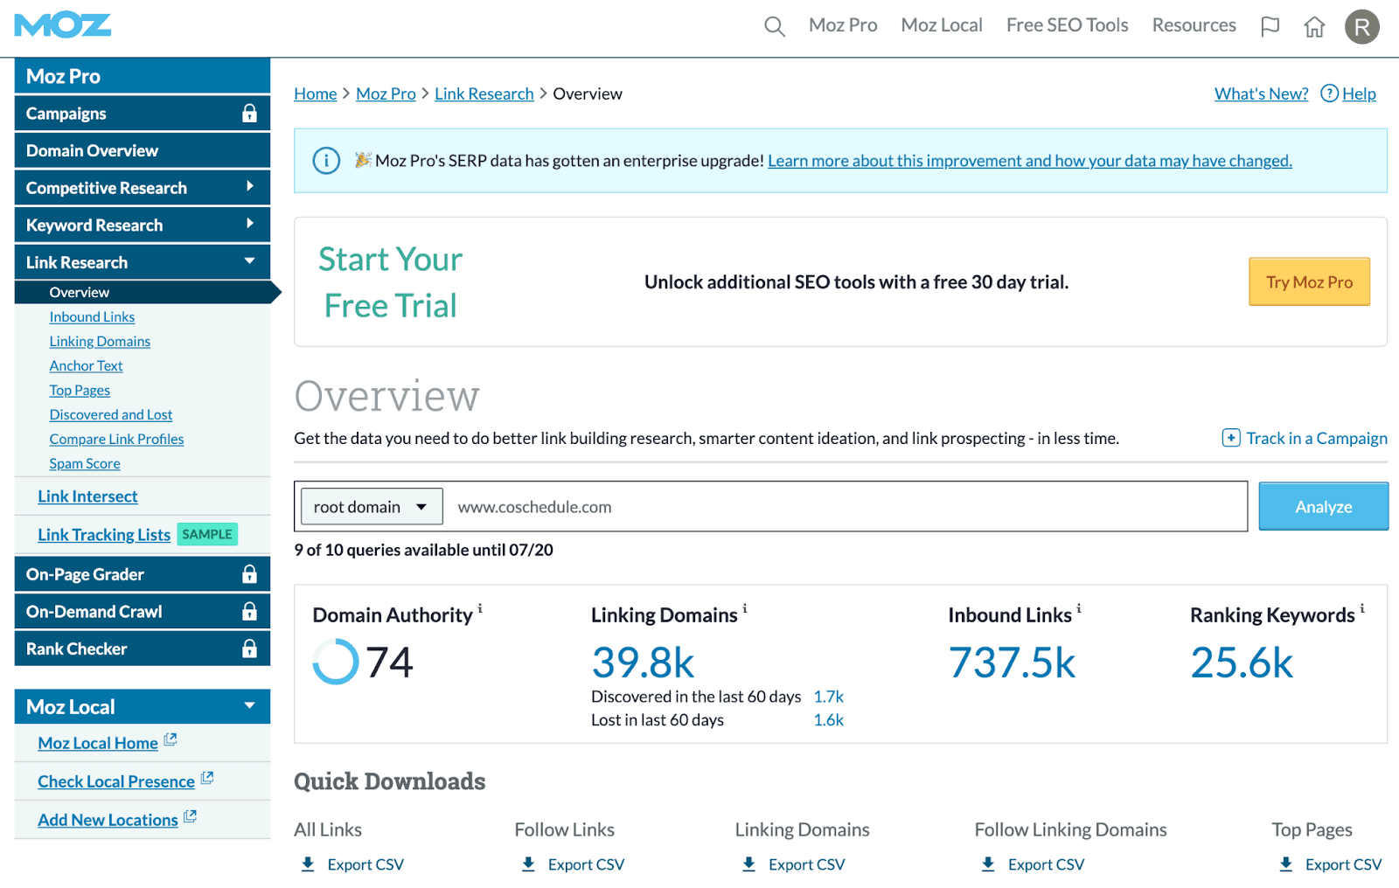The height and width of the screenshot is (888, 1399).
Task: Open Moz Local Home via the external link icon
Action: pyautogui.click(x=171, y=739)
